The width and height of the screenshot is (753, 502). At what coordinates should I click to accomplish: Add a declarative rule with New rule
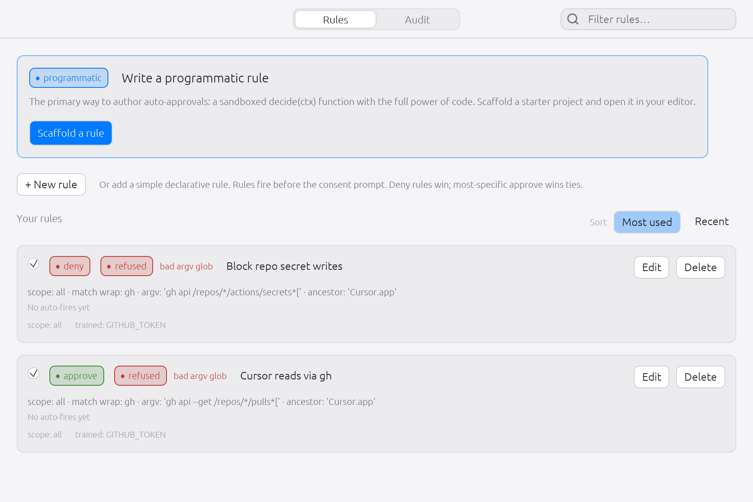point(51,184)
